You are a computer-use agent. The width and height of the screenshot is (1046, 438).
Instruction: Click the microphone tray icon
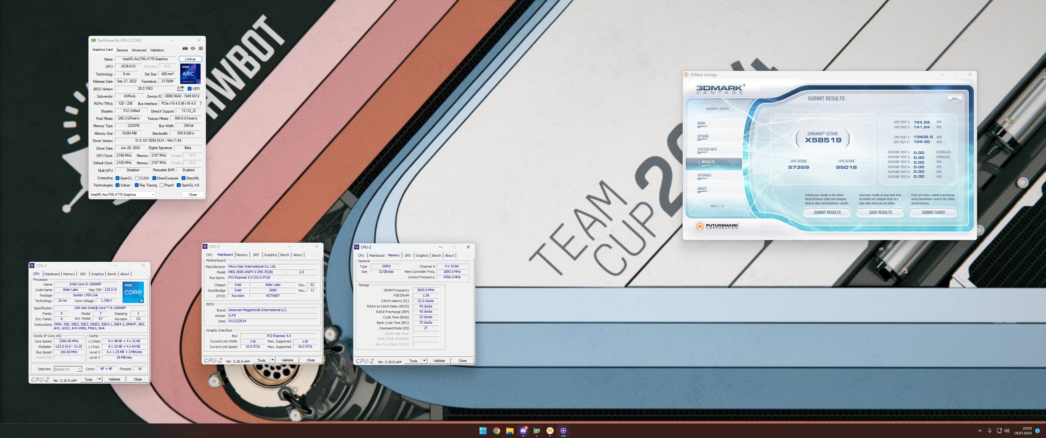click(989, 431)
